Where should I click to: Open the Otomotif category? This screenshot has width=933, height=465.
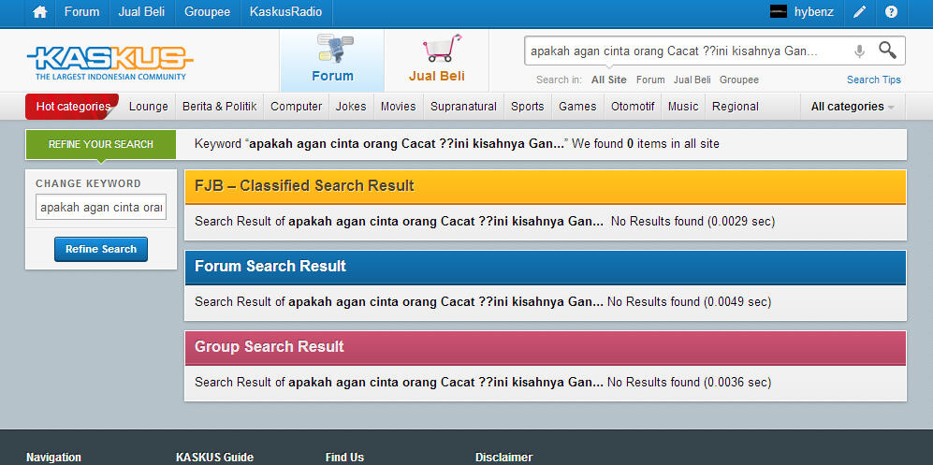[x=633, y=107]
